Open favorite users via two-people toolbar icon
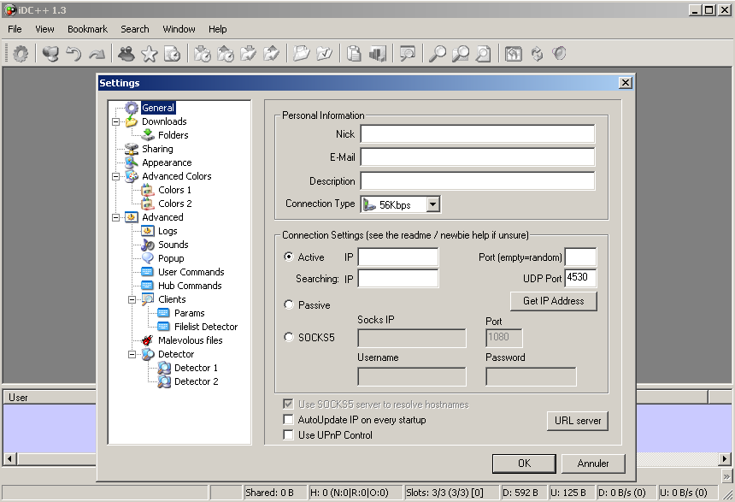The width and height of the screenshot is (735, 502). [x=126, y=54]
